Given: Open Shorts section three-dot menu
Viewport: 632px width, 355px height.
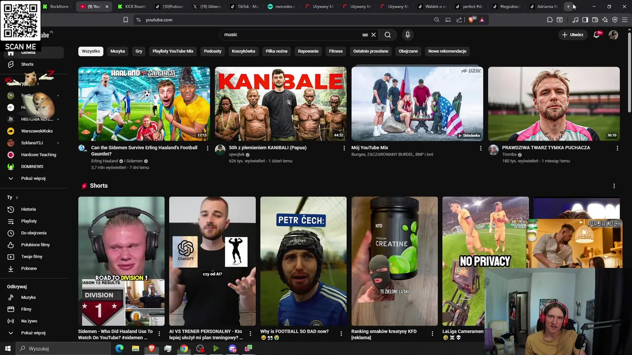Looking at the screenshot, I should [614, 186].
